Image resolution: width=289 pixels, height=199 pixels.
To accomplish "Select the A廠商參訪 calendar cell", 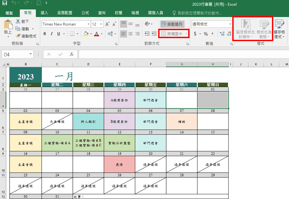I will coord(119,100).
